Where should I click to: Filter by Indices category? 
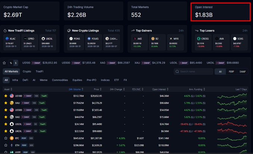(105, 80)
